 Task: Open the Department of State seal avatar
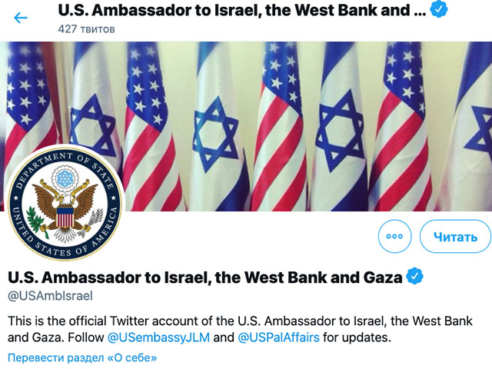pyautogui.click(x=65, y=204)
